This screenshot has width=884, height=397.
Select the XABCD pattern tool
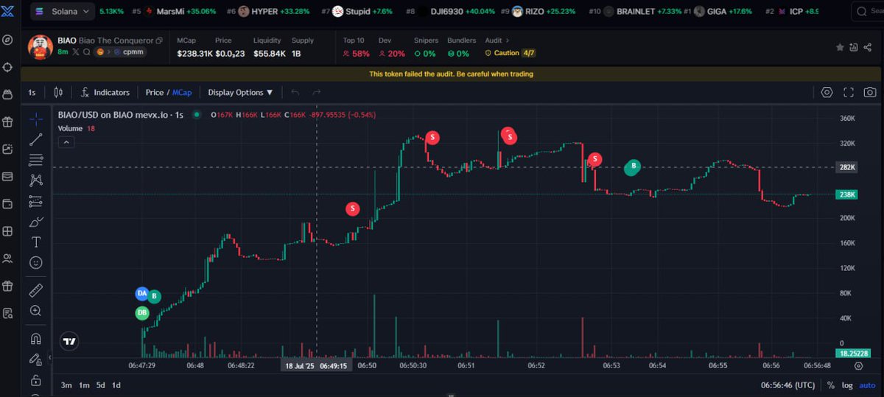click(35, 180)
